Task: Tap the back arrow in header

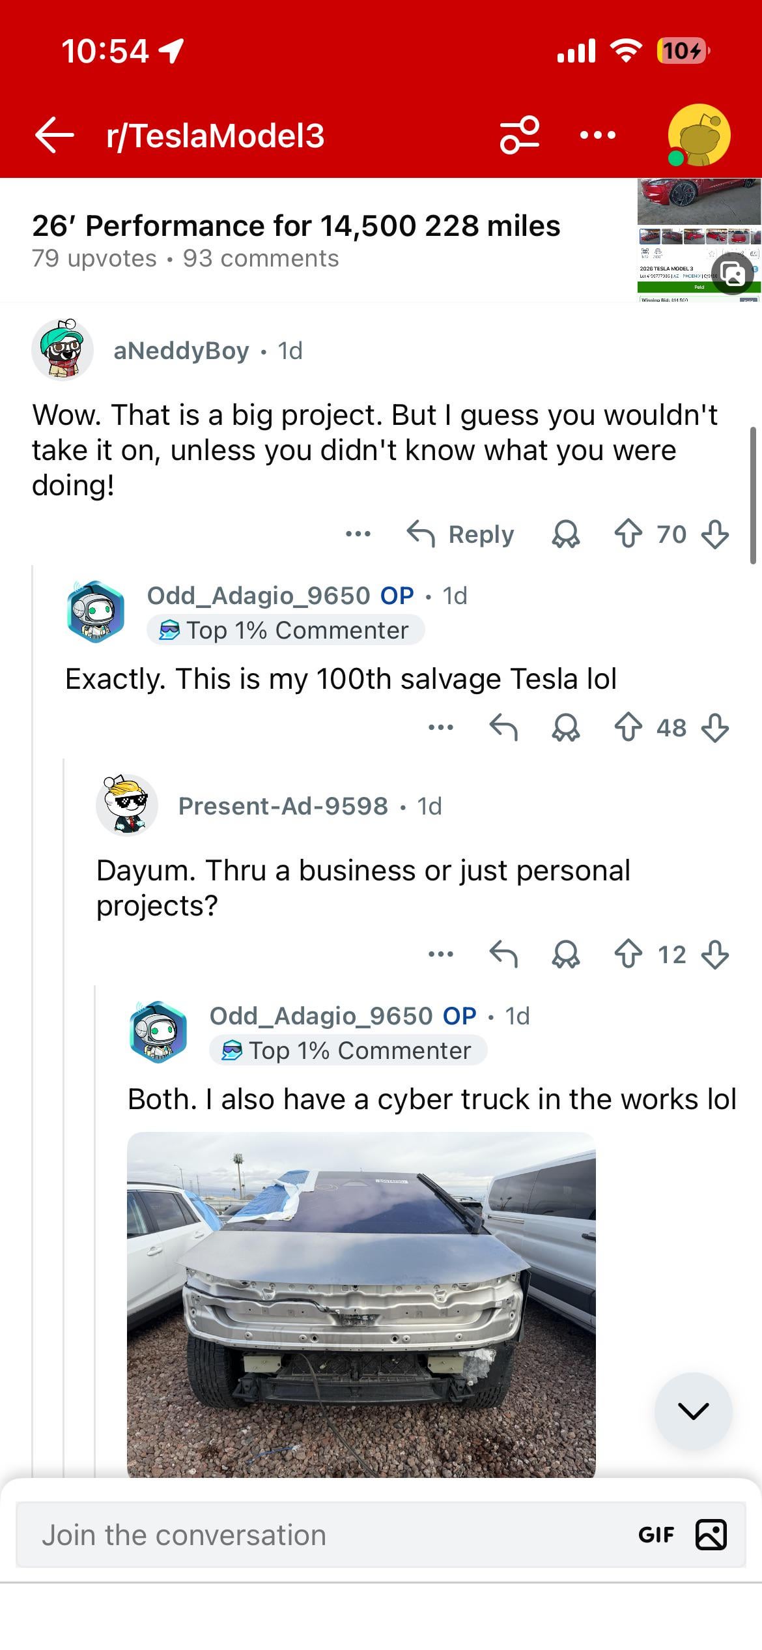Action: click(55, 136)
